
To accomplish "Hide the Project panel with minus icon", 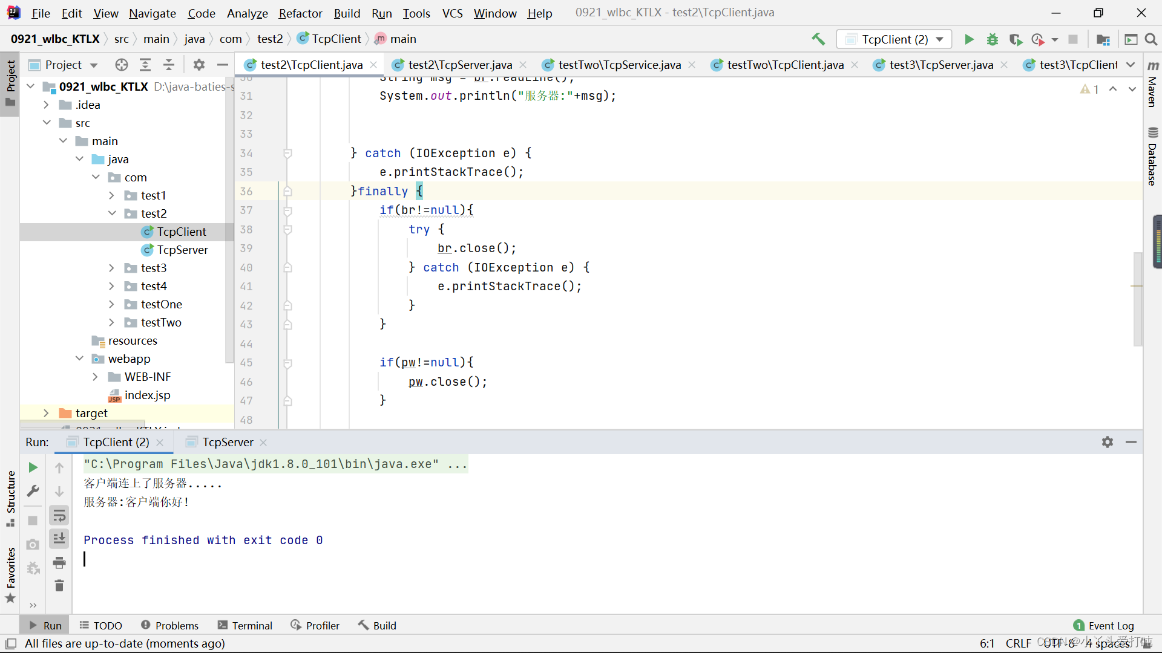I will (x=223, y=65).
